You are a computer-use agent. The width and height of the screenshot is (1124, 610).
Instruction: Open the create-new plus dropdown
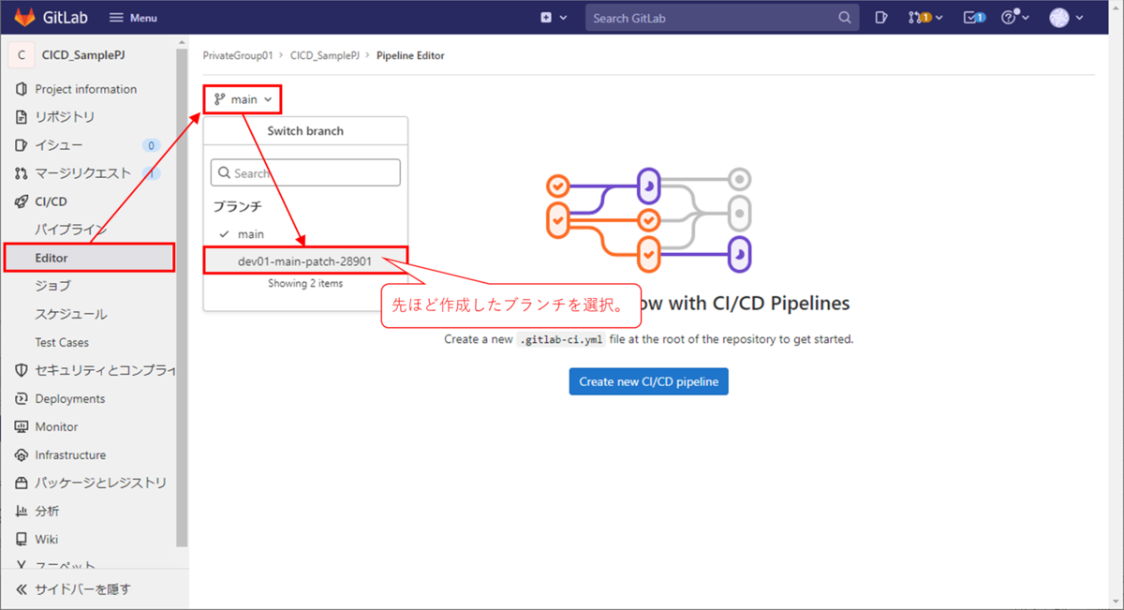[x=554, y=18]
